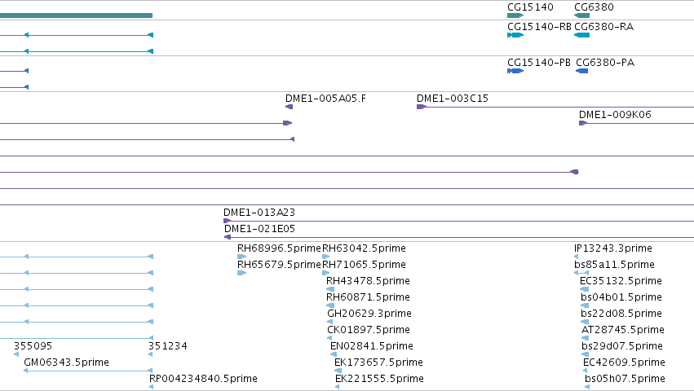Screen dimensions: 694x391
Task: Select the CG15140-PB protein glyph
Action: click(x=515, y=71)
